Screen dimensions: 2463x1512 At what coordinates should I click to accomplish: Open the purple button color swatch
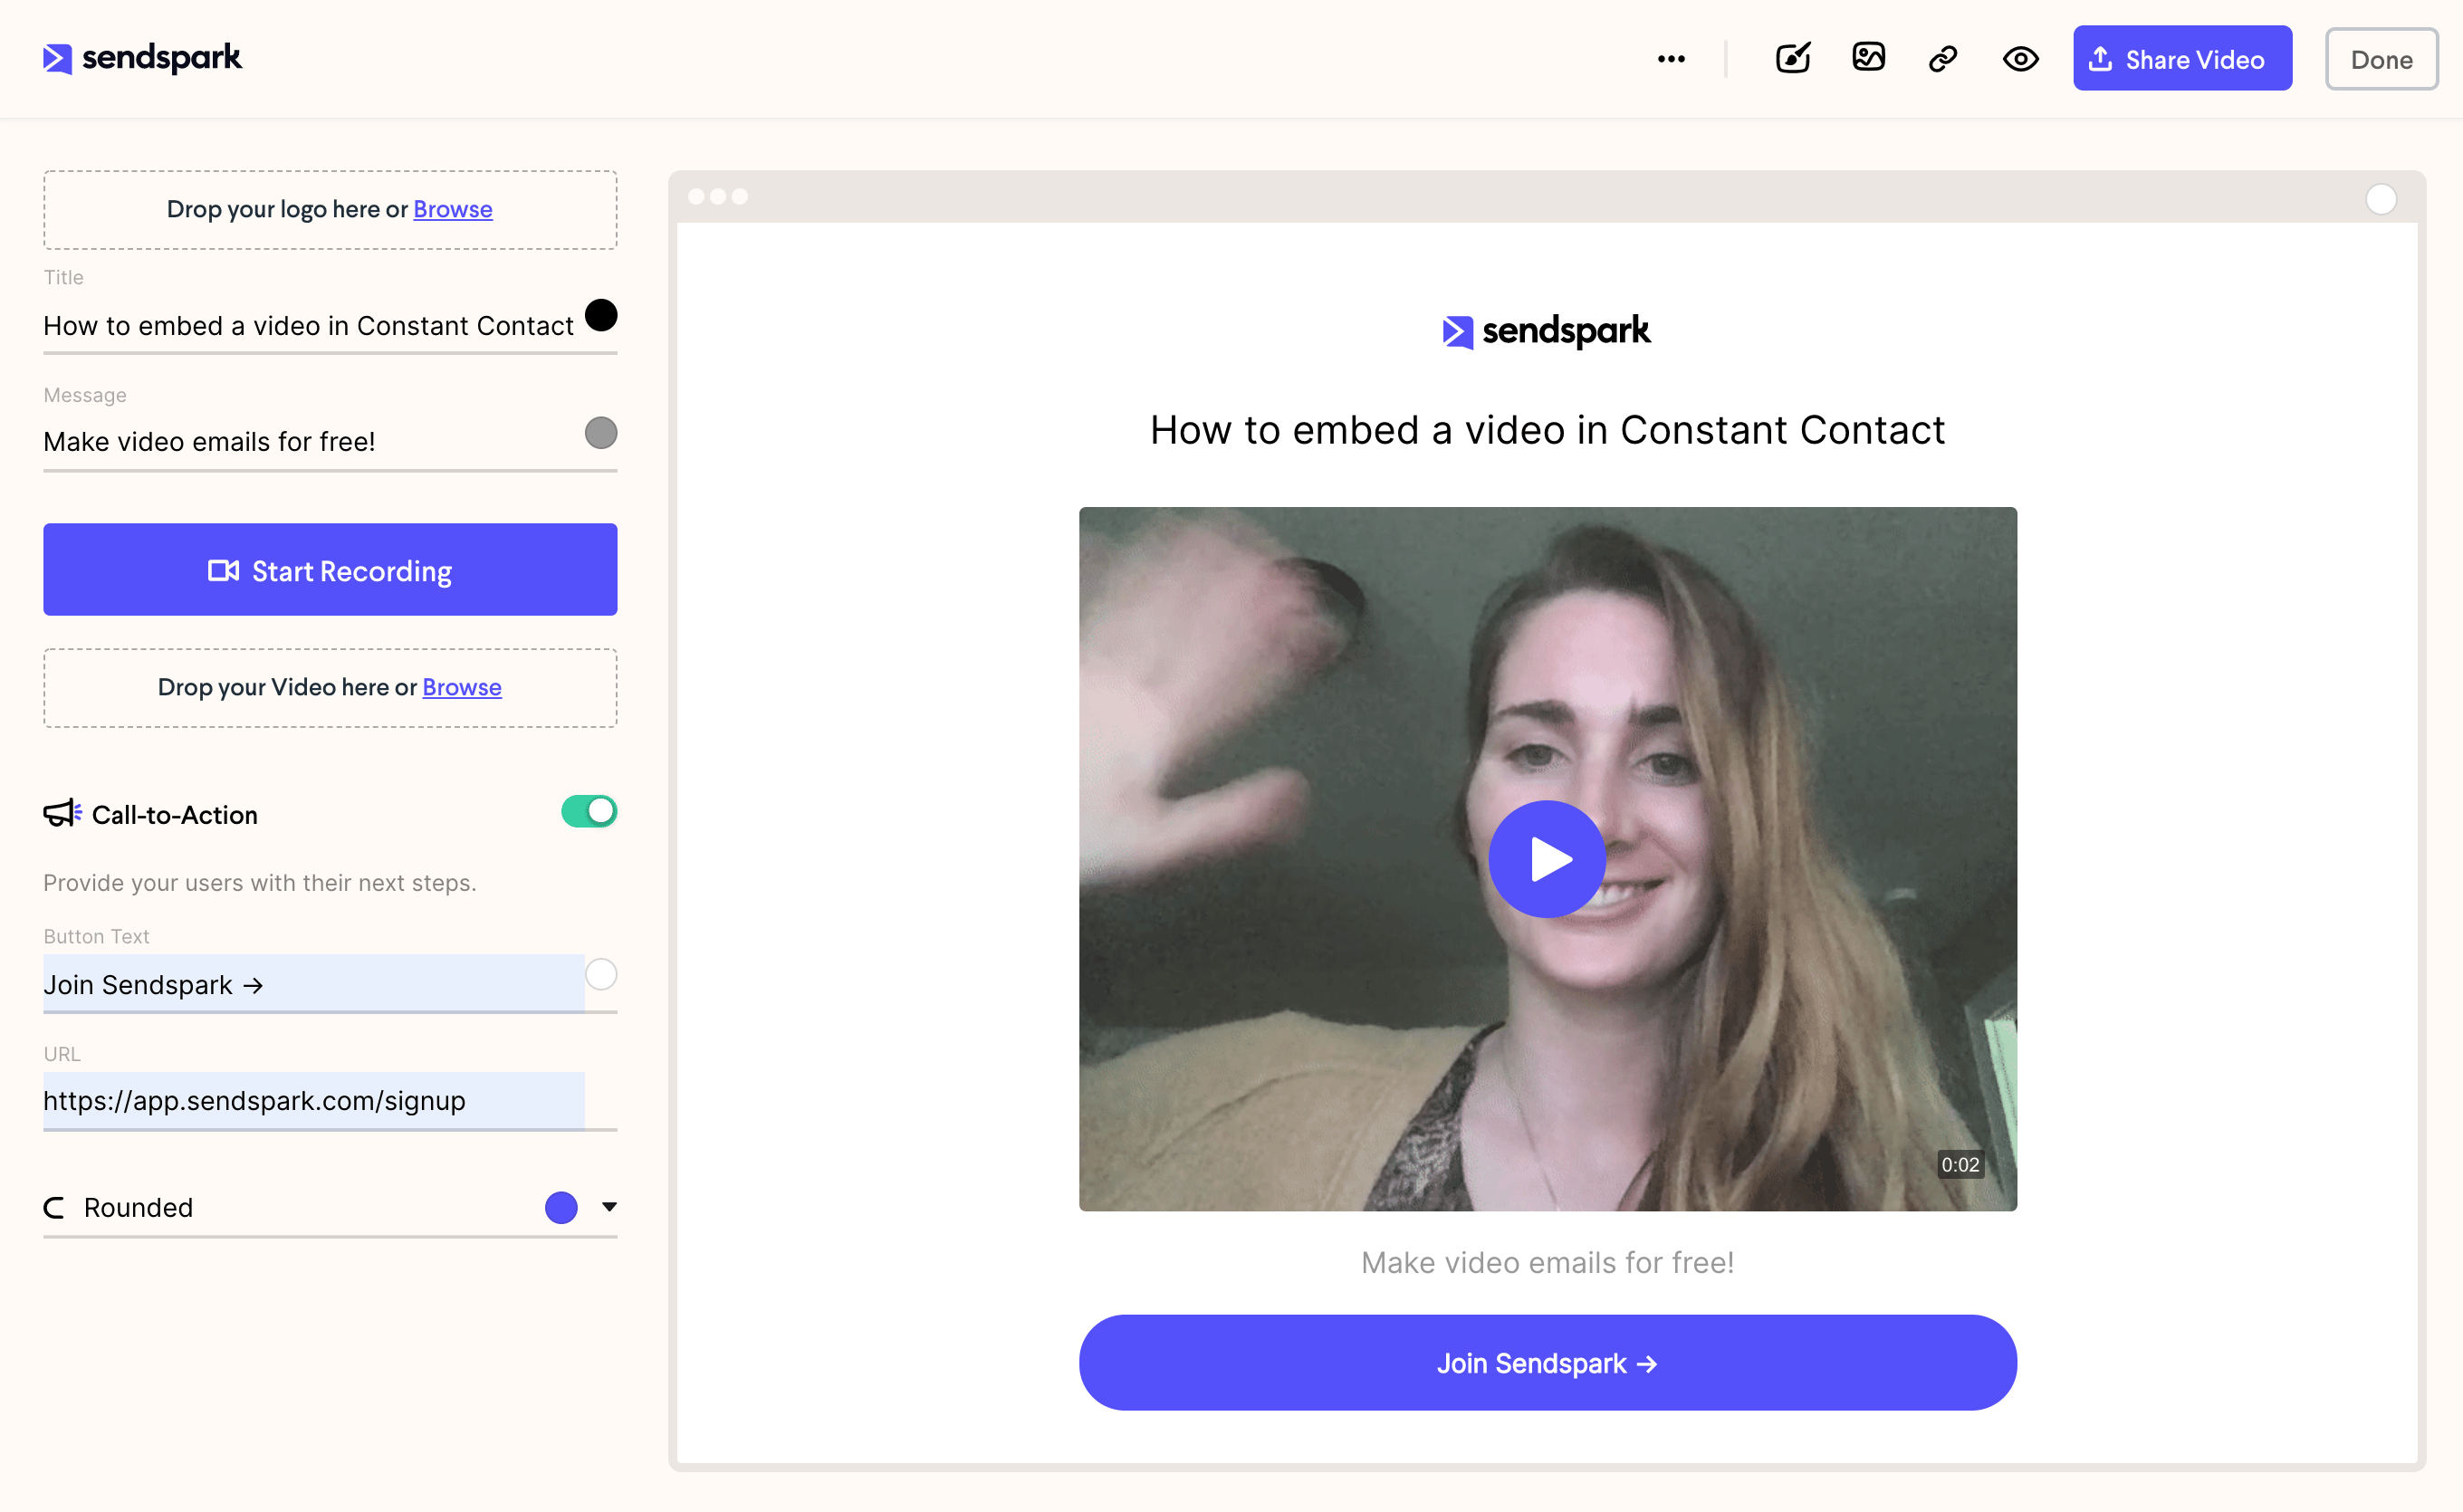pyautogui.click(x=561, y=1208)
